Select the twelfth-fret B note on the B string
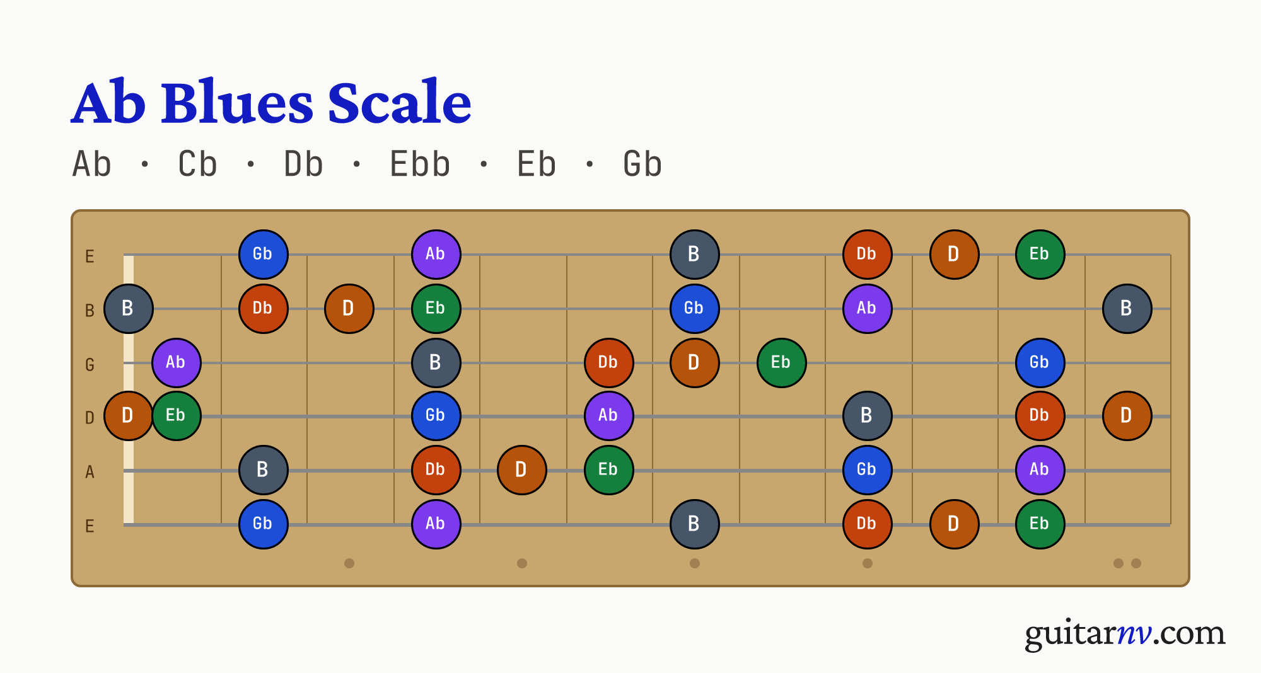 1127,308
